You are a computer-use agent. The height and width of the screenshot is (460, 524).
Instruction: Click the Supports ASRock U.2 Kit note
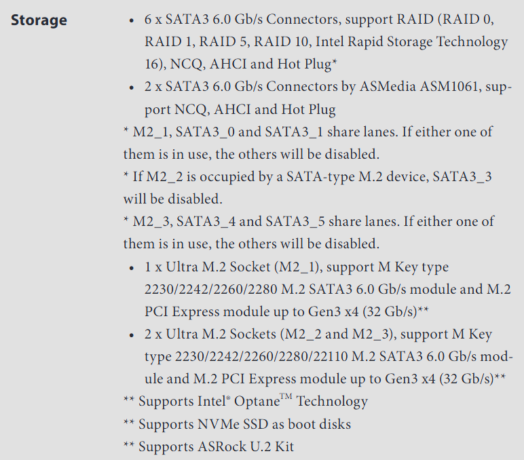pos(208,446)
